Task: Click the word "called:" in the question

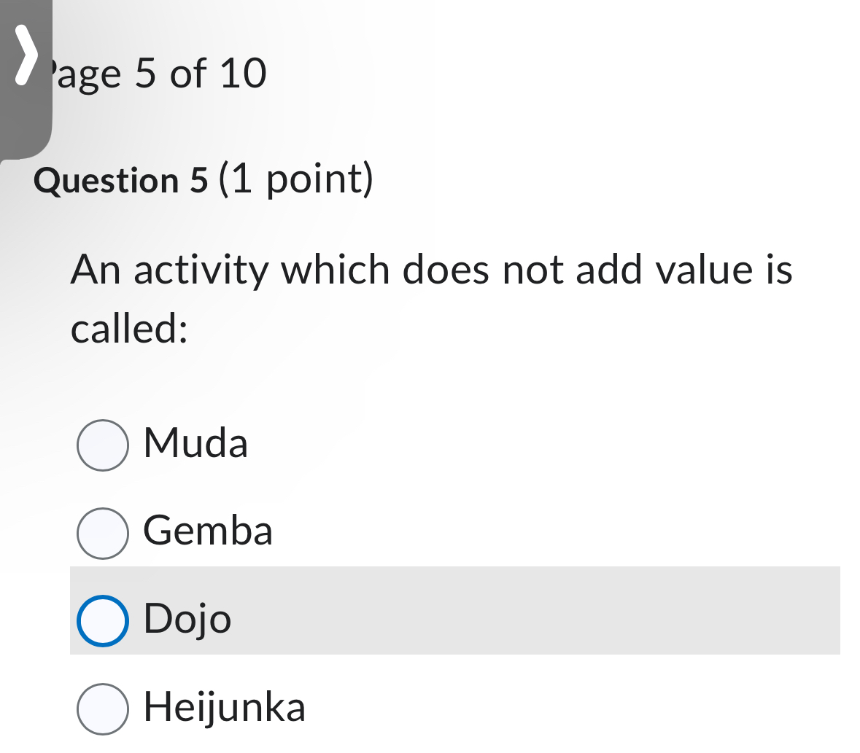Action: pos(130,329)
